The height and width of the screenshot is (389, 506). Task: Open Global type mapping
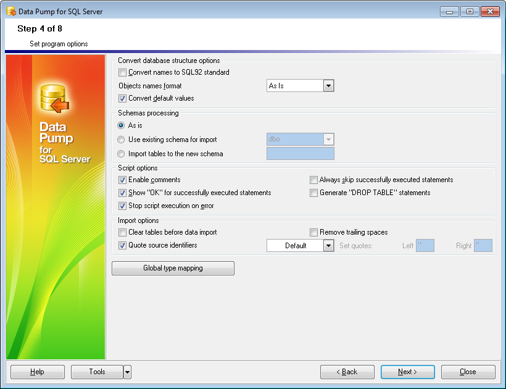[x=173, y=269]
